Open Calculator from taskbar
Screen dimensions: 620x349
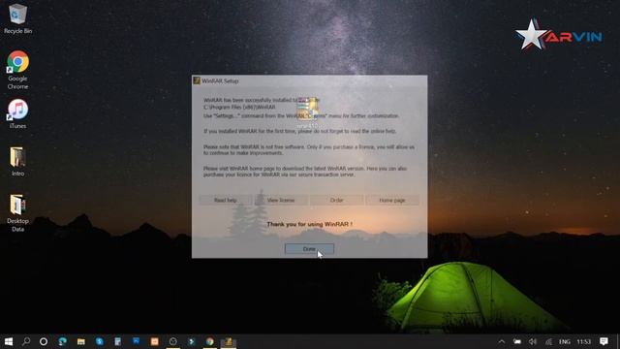pos(118,341)
